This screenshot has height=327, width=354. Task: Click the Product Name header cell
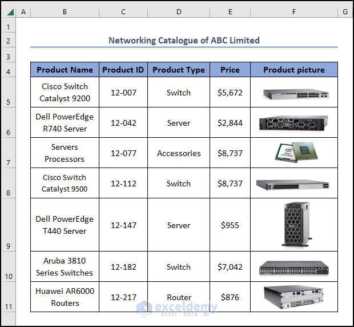pos(65,70)
